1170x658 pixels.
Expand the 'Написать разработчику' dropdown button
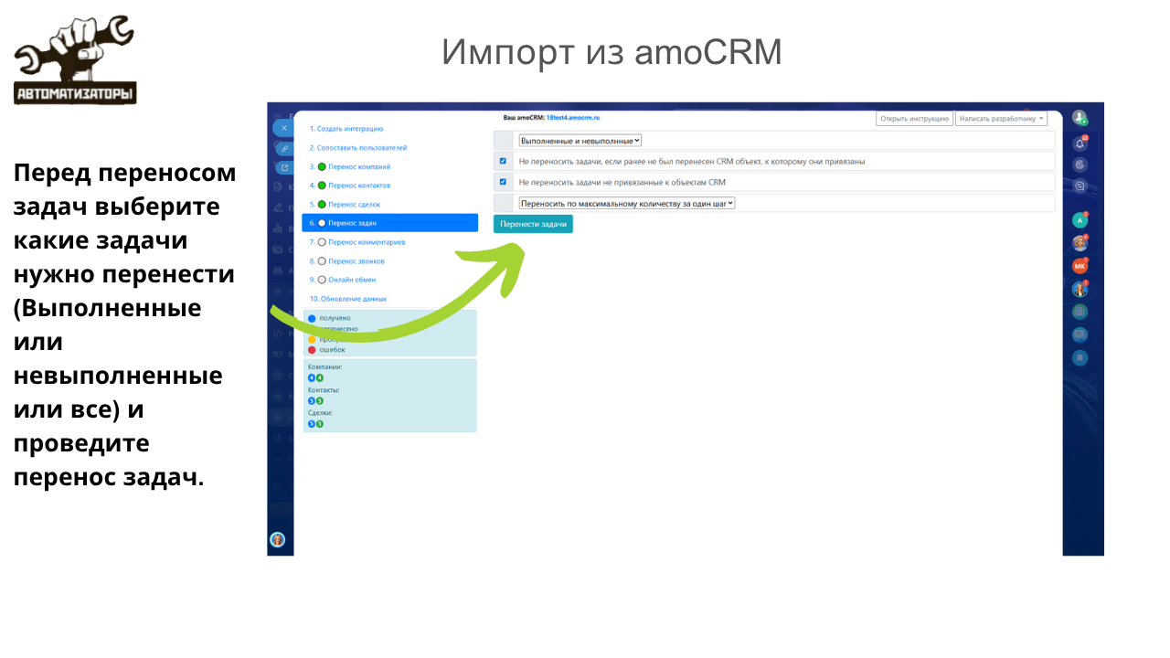pyautogui.click(x=1001, y=118)
